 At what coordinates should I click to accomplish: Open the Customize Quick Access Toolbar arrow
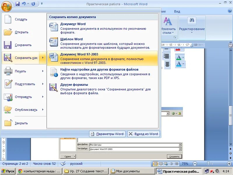tap(42, 3)
